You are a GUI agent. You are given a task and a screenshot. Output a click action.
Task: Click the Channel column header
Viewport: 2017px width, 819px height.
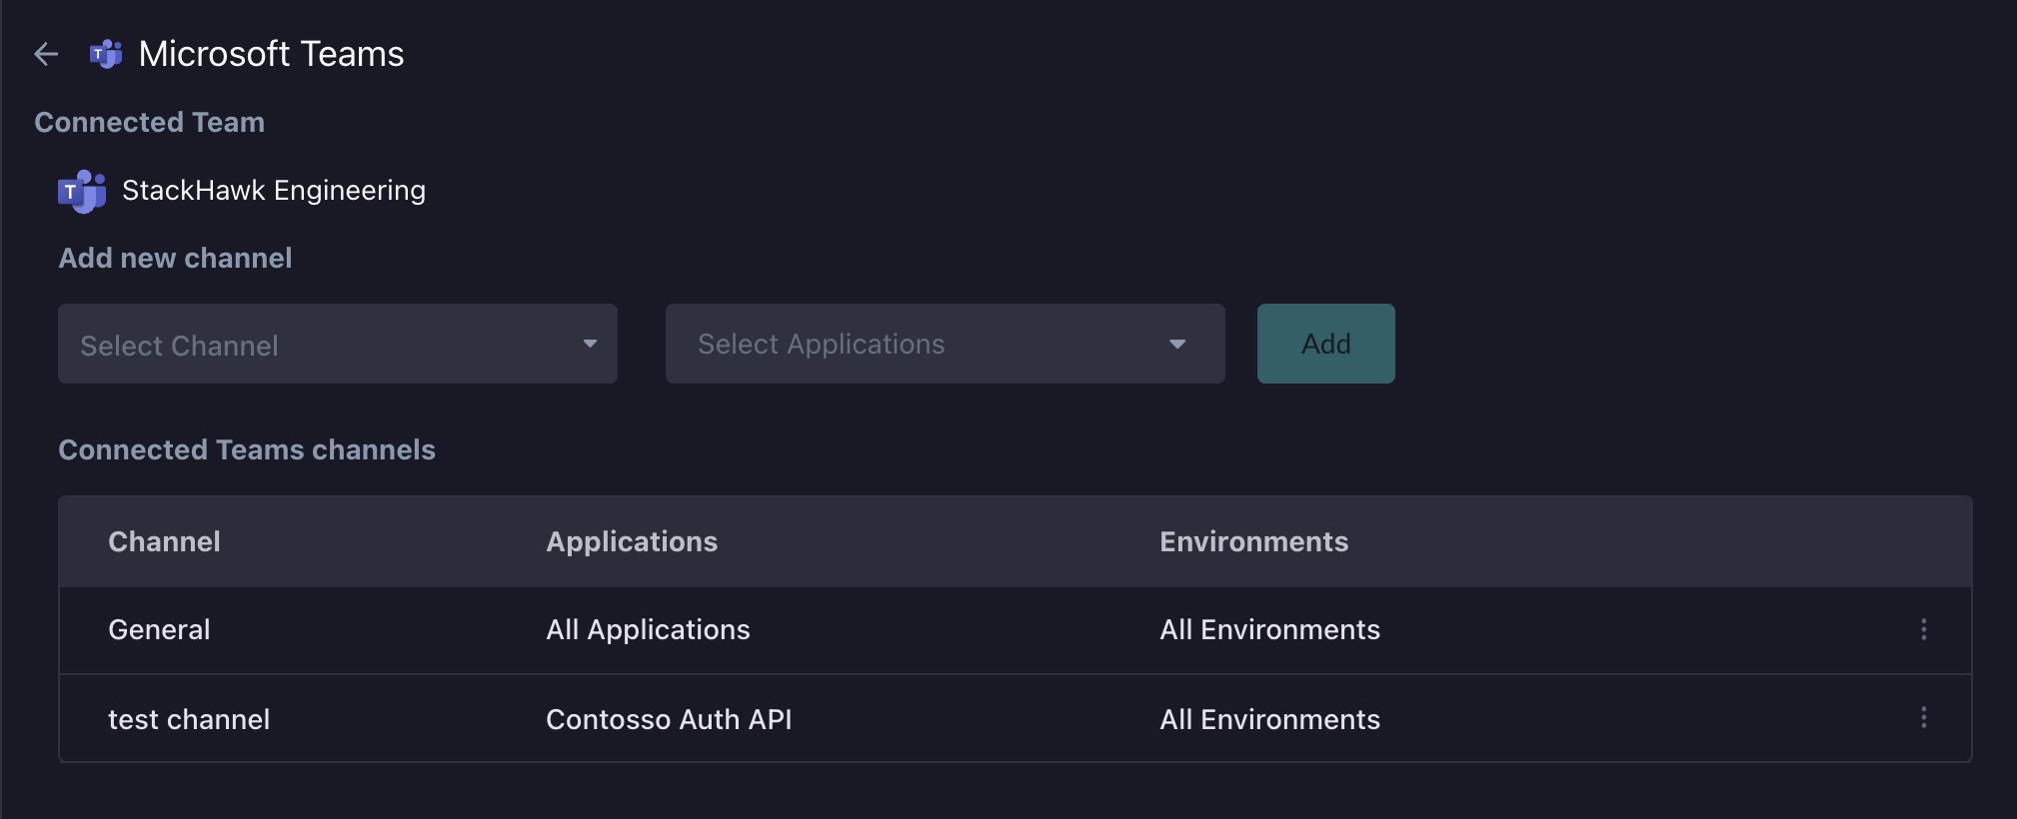[164, 541]
